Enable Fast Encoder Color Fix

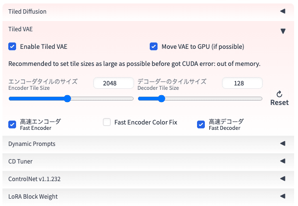107,122
